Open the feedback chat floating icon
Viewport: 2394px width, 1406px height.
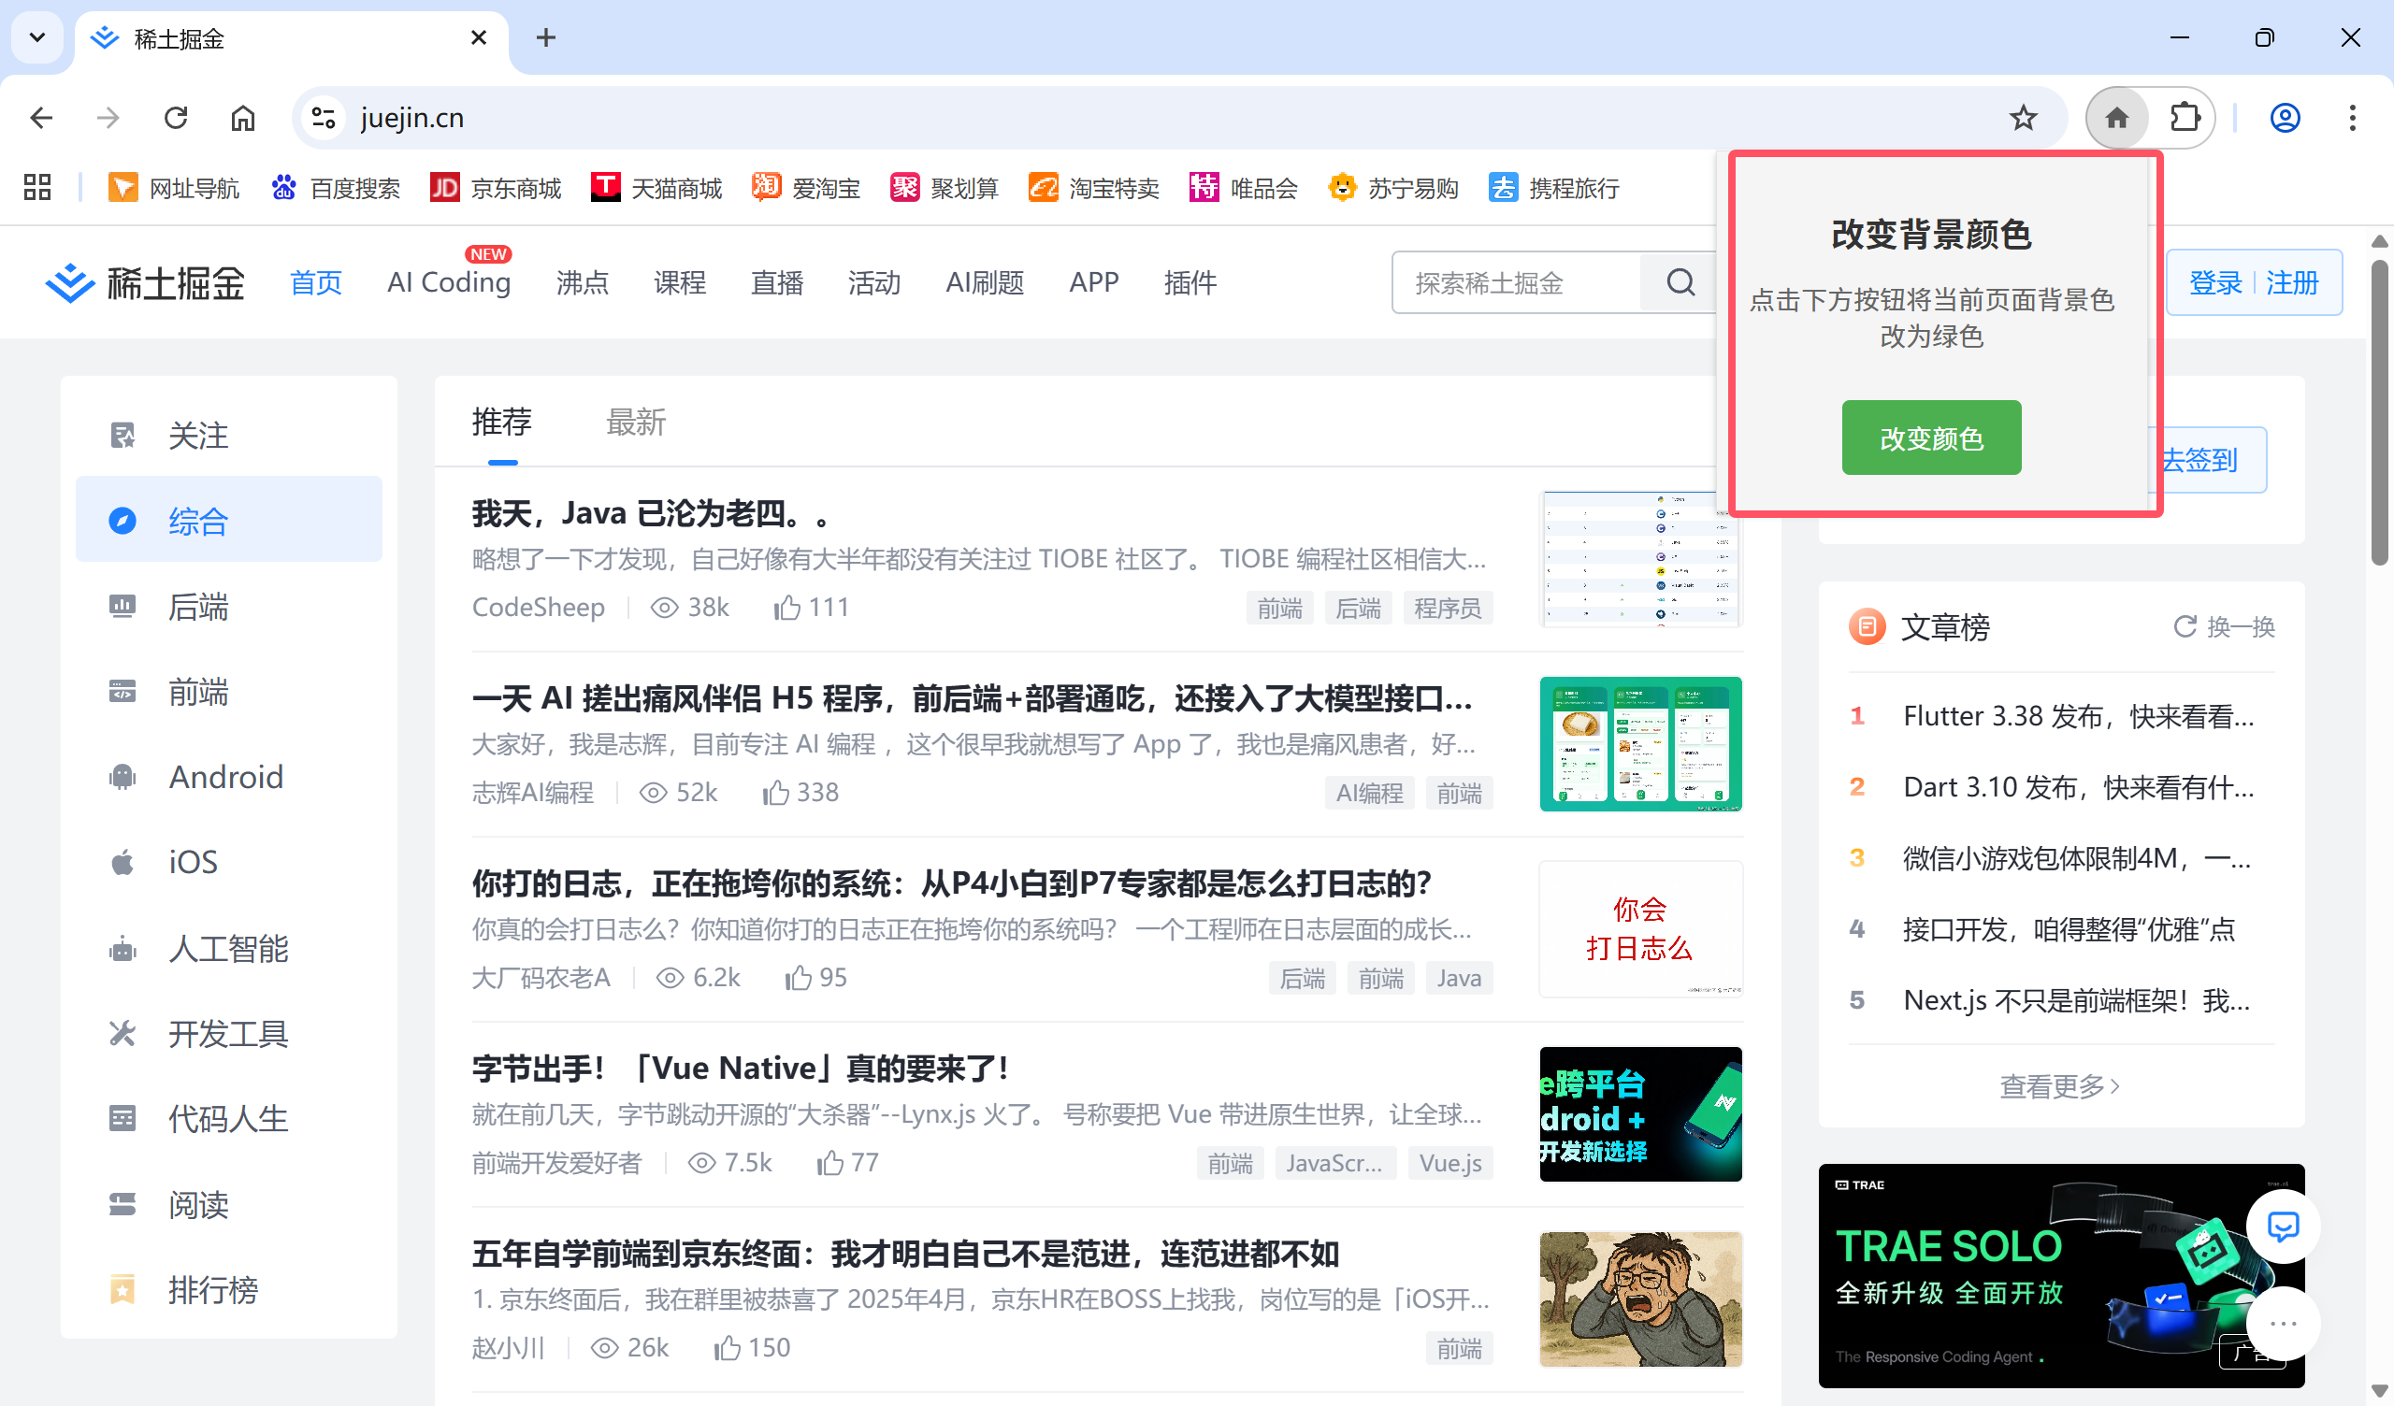pyautogui.click(x=2283, y=1227)
